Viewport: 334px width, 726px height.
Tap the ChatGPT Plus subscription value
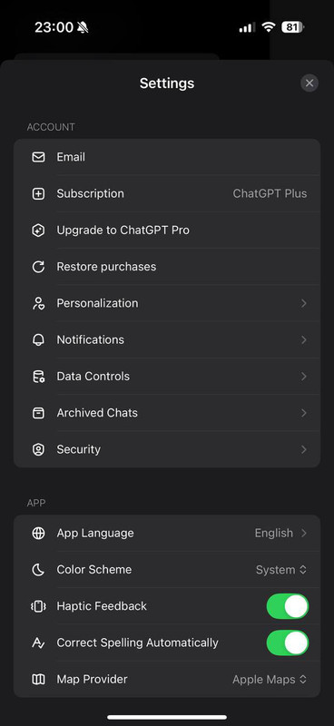click(x=270, y=193)
